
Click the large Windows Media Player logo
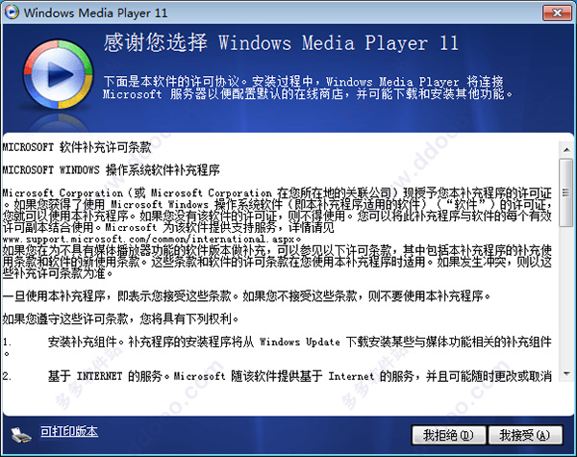click(58, 74)
